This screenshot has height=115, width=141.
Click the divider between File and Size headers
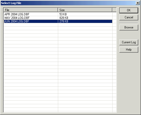[58, 10]
